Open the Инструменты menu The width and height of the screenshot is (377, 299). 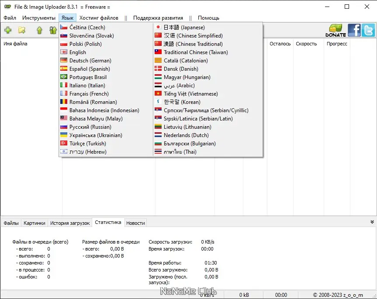pyautogui.click(x=39, y=18)
